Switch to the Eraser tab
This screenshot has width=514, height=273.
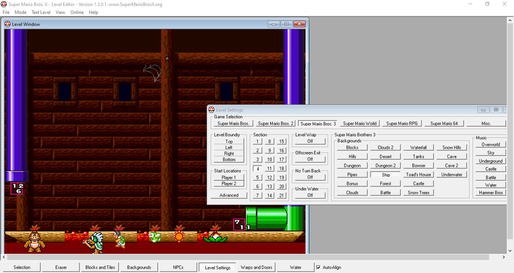[61, 267]
